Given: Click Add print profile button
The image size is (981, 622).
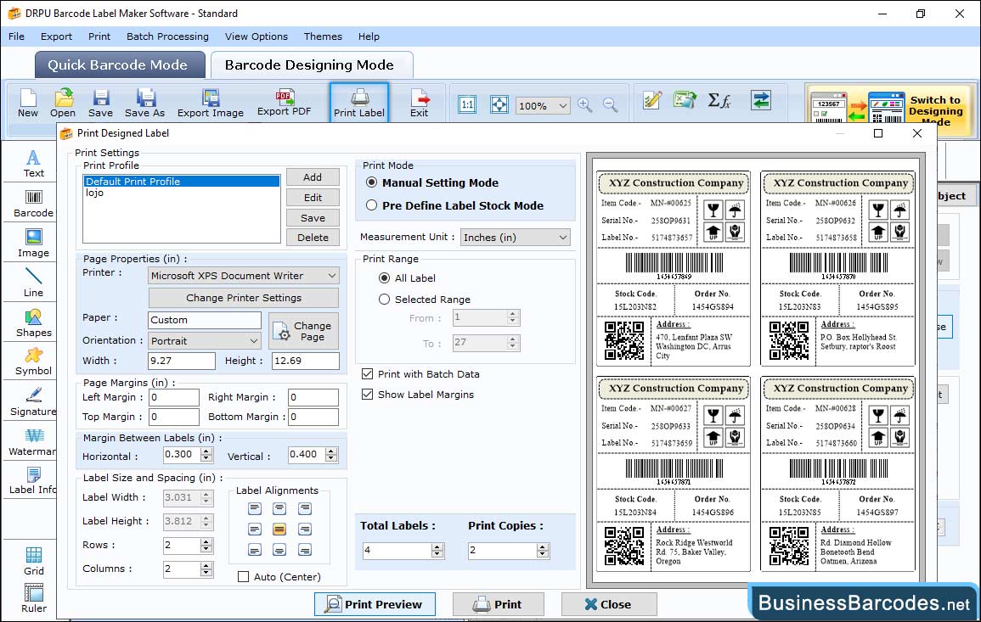Looking at the screenshot, I should point(313,177).
